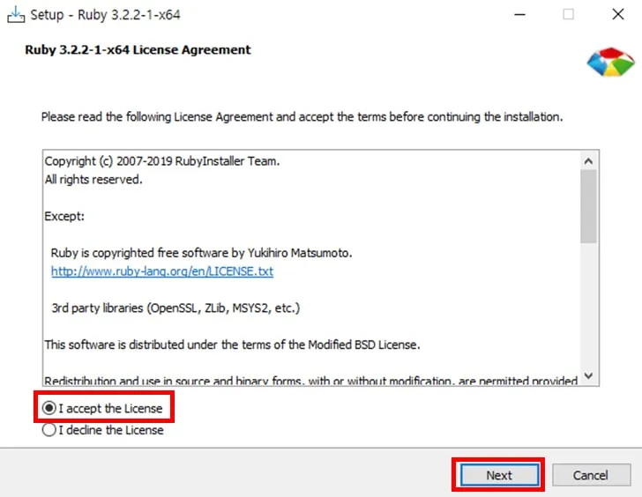Click the grayed-out maximize button
The height and width of the screenshot is (497, 642).
pos(568,15)
